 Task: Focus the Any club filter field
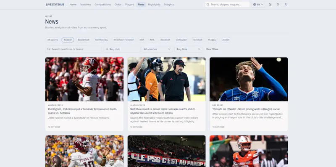122,49
